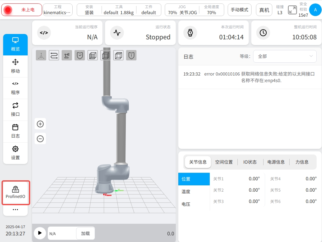Zoom out the 3D robot view

pos(40,139)
